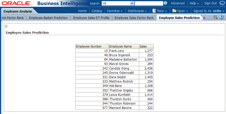Switch to Employee Basket Prediction tab
The image size is (226, 114).
coord(48,18)
